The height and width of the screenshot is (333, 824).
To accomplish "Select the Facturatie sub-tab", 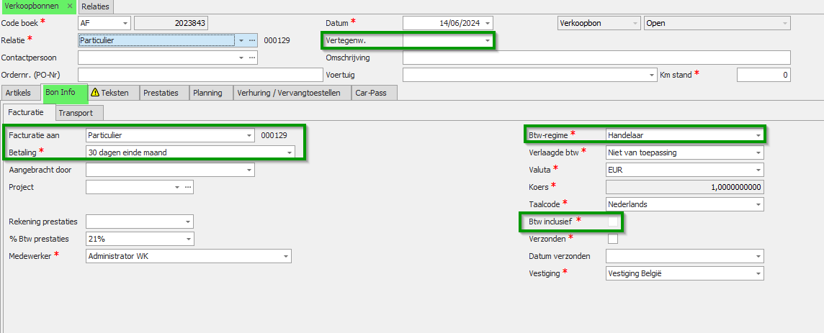I will 29,111.
